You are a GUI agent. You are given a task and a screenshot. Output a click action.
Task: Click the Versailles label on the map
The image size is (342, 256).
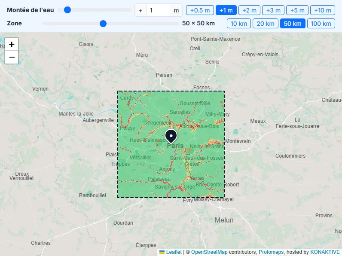tap(140, 158)
